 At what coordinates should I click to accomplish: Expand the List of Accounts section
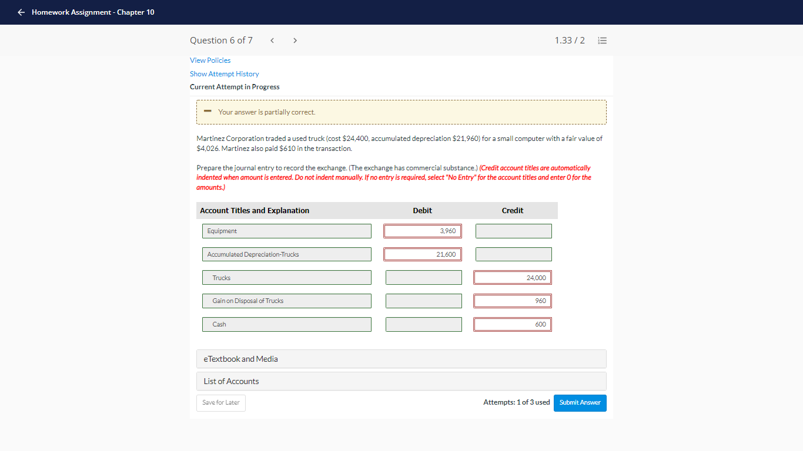point(401,381)
